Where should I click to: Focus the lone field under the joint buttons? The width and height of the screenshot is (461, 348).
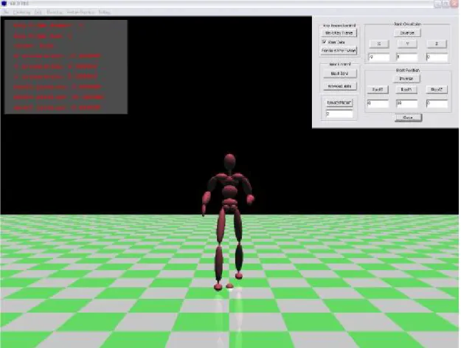coord(339,114)
